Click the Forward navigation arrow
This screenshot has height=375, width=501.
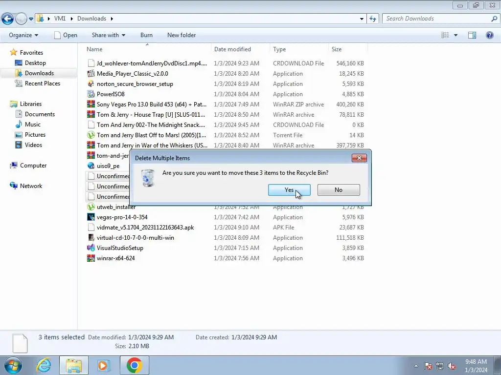21,19
